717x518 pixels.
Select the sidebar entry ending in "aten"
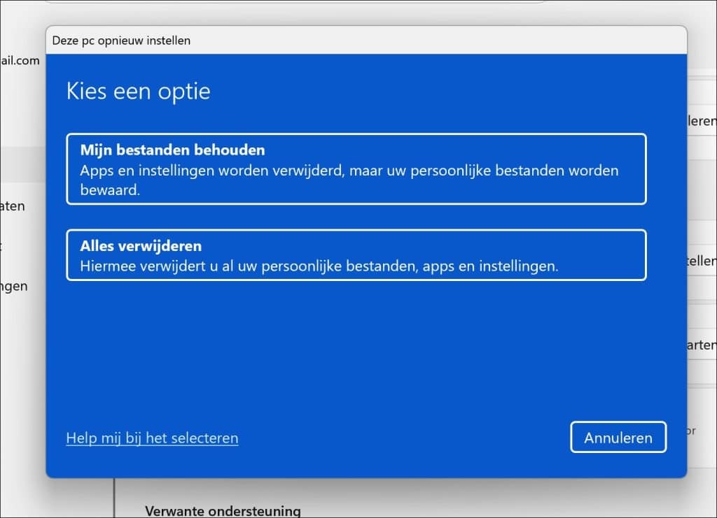(14, 206)
